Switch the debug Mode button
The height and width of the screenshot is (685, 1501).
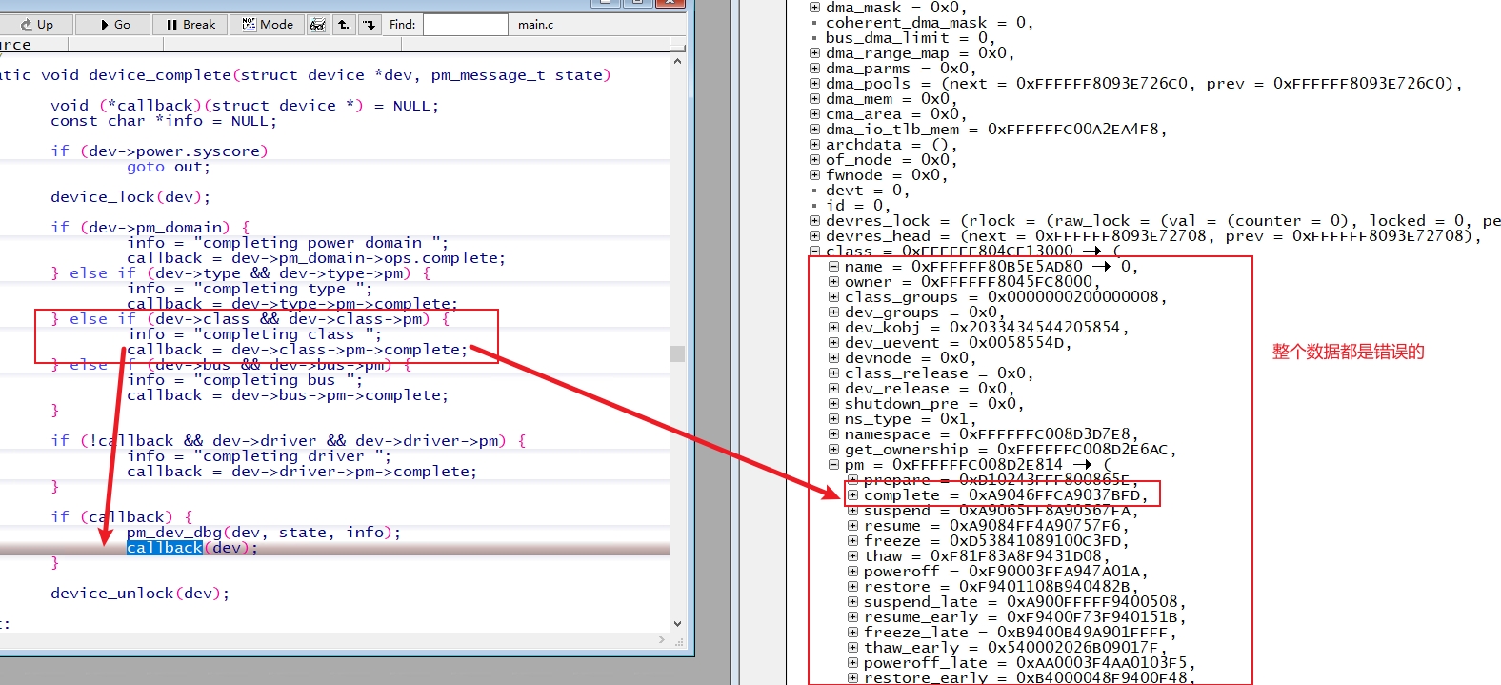[268, 25]
